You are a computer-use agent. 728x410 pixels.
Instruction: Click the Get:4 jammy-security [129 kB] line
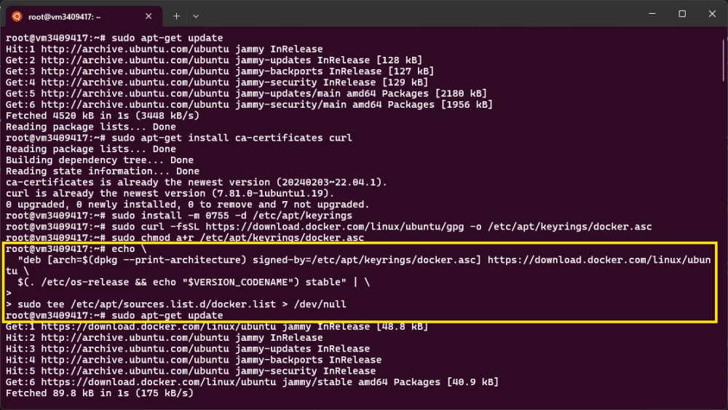tap(217, 82)
